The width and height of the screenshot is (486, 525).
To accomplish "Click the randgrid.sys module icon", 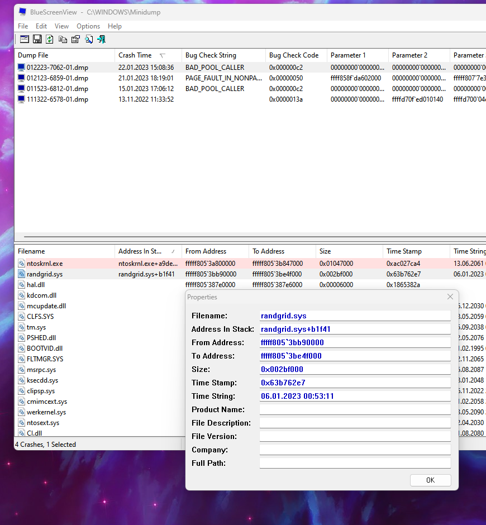I will tap(21, 274).
